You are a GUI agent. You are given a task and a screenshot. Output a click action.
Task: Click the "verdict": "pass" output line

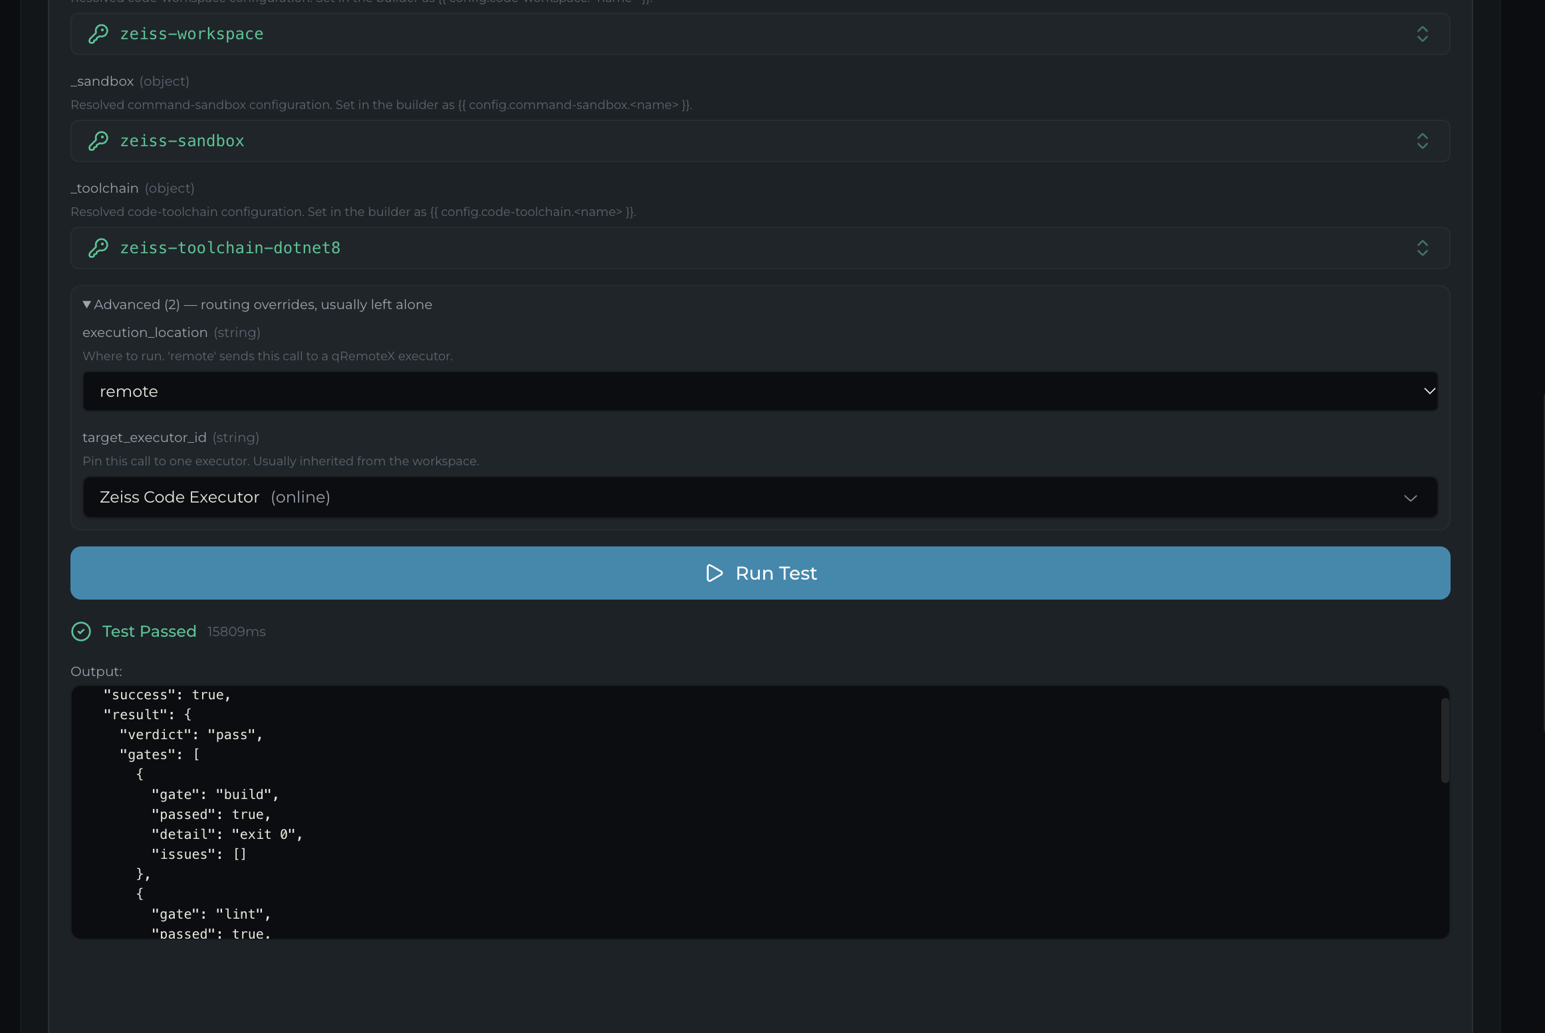(x=191, y=735)
